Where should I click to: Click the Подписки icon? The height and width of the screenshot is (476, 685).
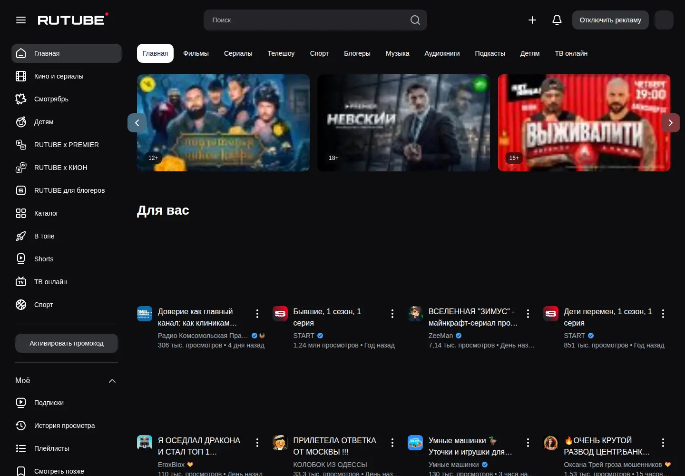pos(21,403)
